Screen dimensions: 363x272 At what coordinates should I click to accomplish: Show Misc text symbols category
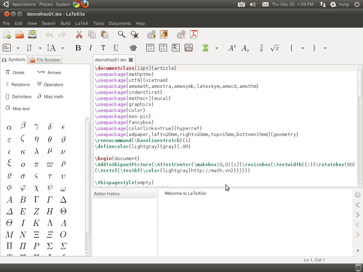17,108
